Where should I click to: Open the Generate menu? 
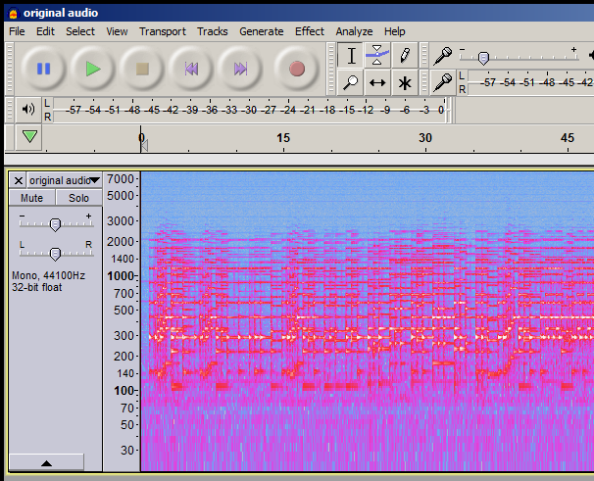point(262,31)
